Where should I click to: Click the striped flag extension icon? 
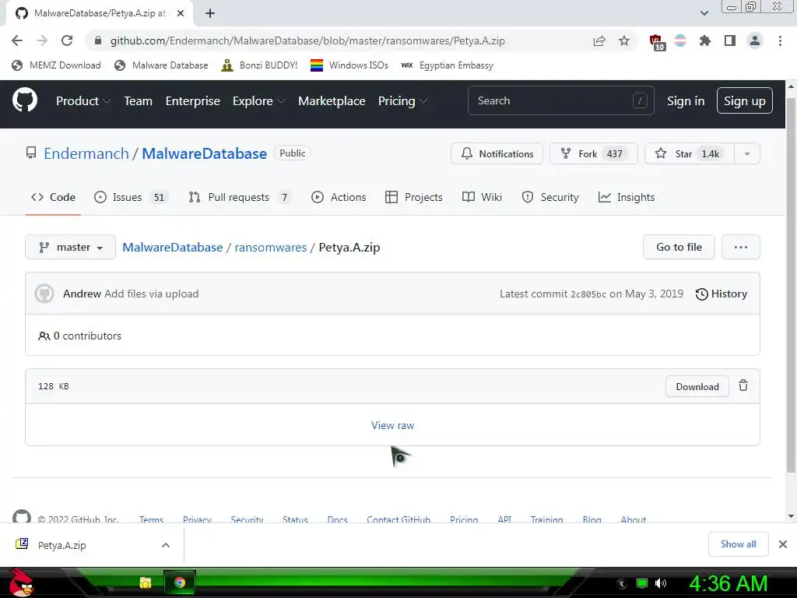[680, 40]
